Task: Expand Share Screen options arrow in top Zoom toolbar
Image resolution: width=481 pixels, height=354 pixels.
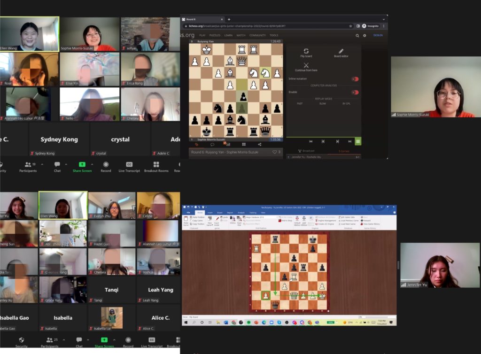Action: click(92, 165)
